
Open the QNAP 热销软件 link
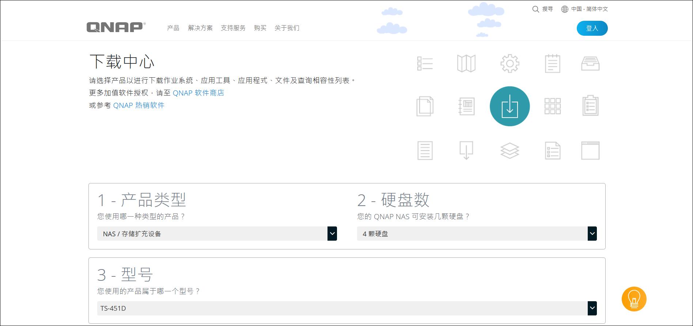[139, 105]
